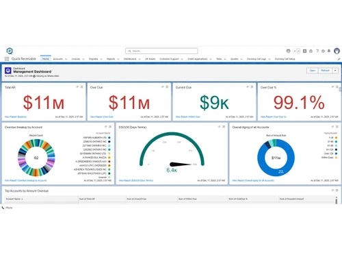The image size is (342, 257).
Task: Open the Phone utility at bottom
Action: pos(7,208)
